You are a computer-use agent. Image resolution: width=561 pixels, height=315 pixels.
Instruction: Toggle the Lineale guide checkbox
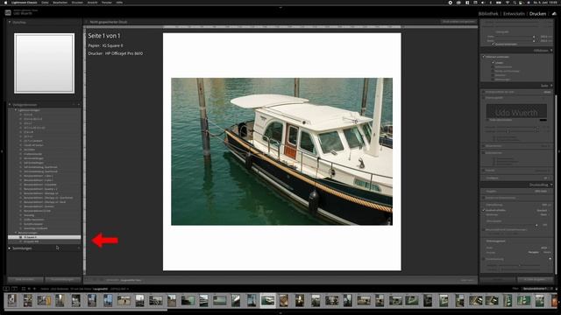click(493, 62)
